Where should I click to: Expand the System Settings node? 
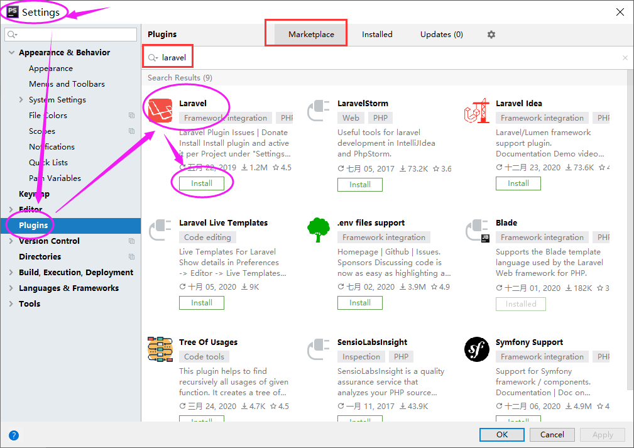pyautogui.click(x=21, y=99)
